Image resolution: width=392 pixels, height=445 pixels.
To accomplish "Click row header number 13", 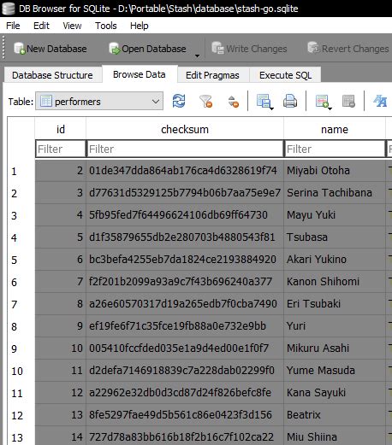I will tap(21, 436).
